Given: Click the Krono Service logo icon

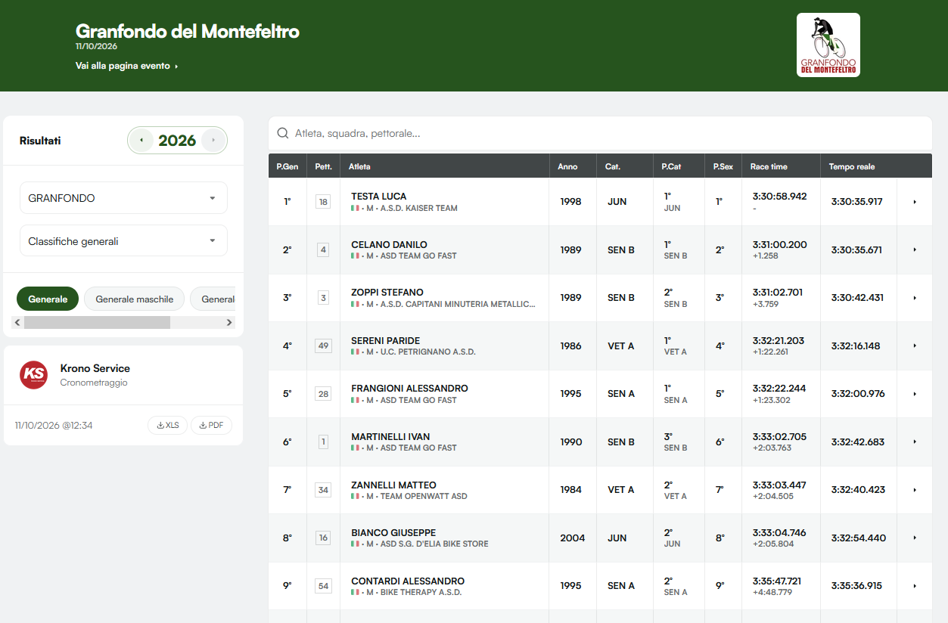Looking at the screenshot, I should 34,374.
